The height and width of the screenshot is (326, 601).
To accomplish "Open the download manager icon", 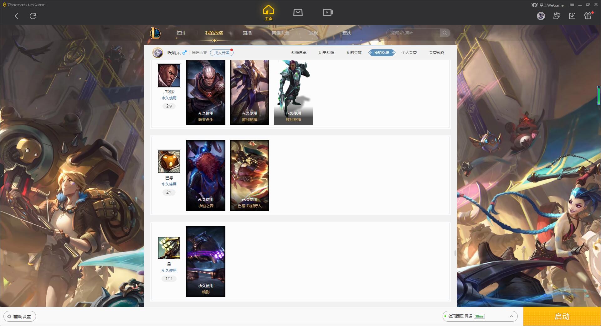I will pos(572,16).
